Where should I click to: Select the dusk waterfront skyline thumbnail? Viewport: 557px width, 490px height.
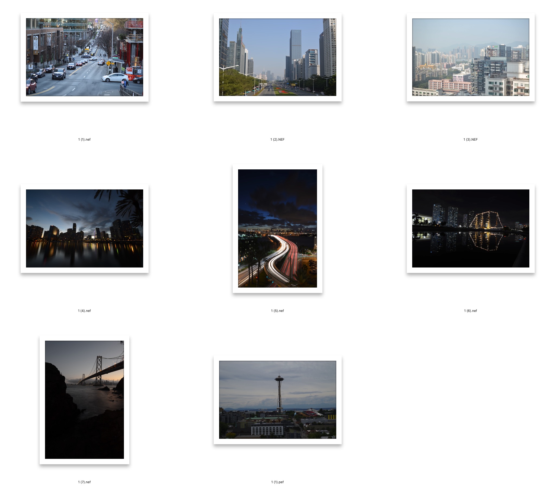pyautogui.click(x=85, y=228)
